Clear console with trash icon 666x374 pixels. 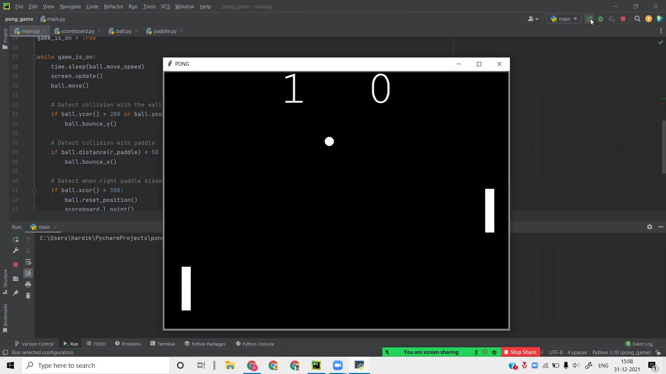pyautogui.click(x=28, y=296)
